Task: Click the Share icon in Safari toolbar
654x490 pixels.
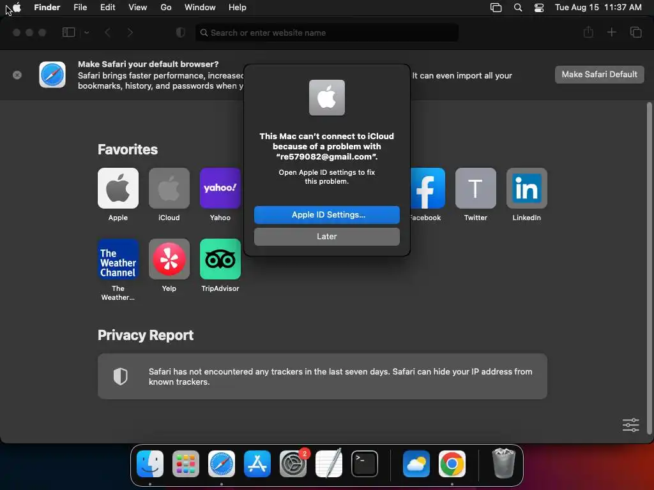Action: [588, 32]
